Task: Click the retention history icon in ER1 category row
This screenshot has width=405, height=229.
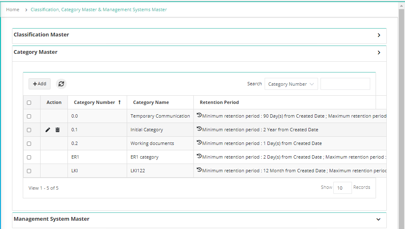Action: [x=199, y=156]
